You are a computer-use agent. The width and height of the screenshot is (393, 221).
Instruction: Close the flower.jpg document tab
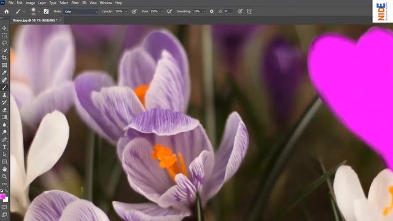point(60,20)
